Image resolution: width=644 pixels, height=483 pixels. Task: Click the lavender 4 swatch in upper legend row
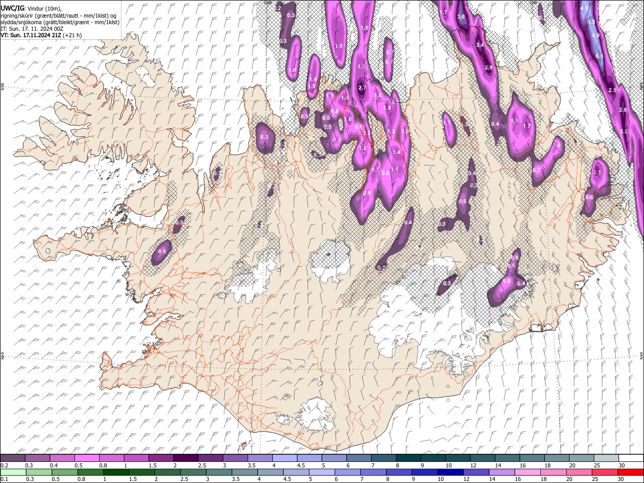click(x=285, y=458)
